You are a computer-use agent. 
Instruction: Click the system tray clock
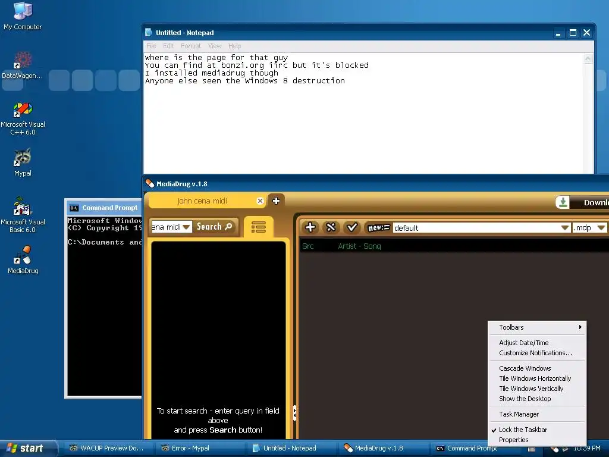tap(587, 448)
